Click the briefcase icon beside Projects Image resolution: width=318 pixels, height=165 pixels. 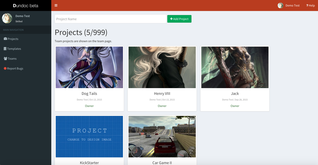[x=5, y=39]
